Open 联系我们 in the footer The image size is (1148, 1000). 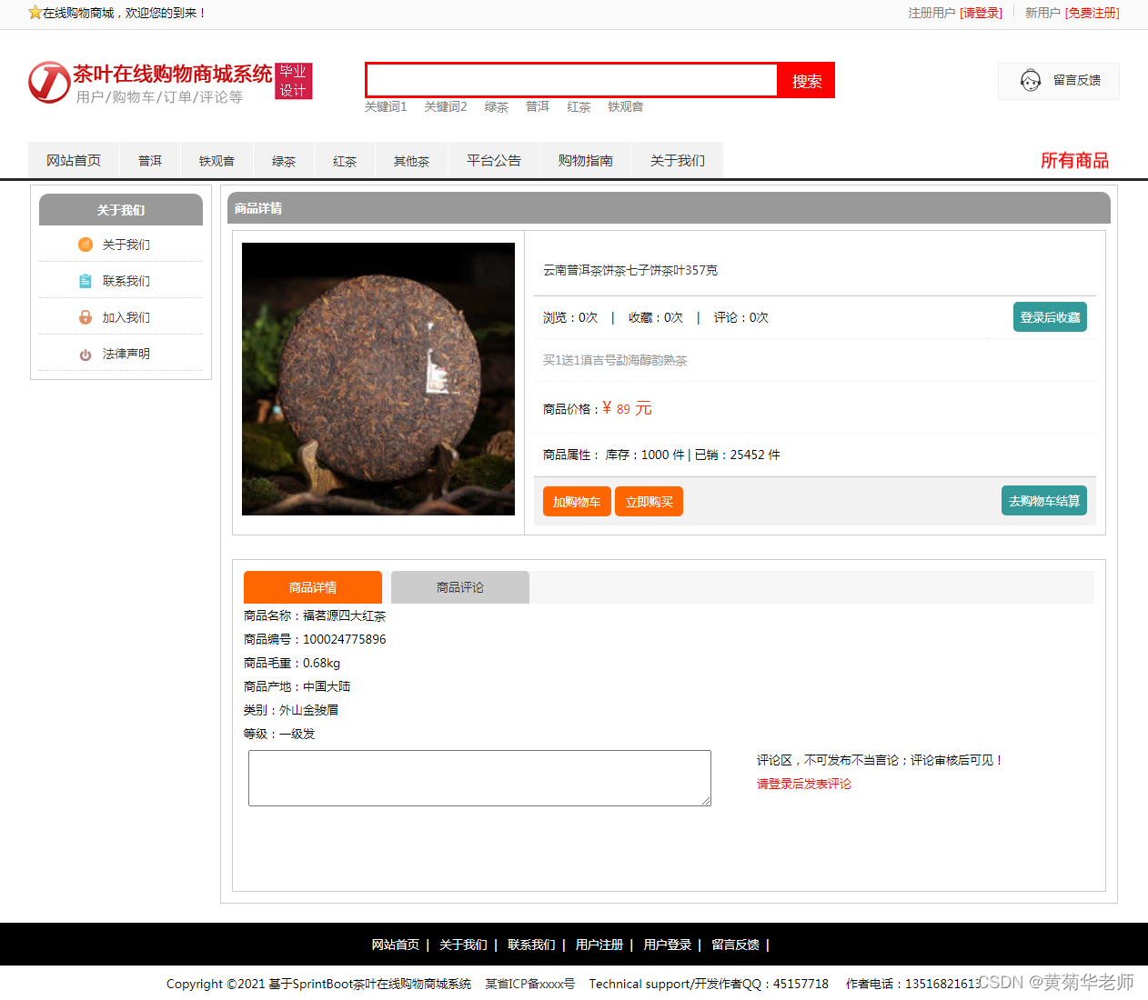click(531, 945)
